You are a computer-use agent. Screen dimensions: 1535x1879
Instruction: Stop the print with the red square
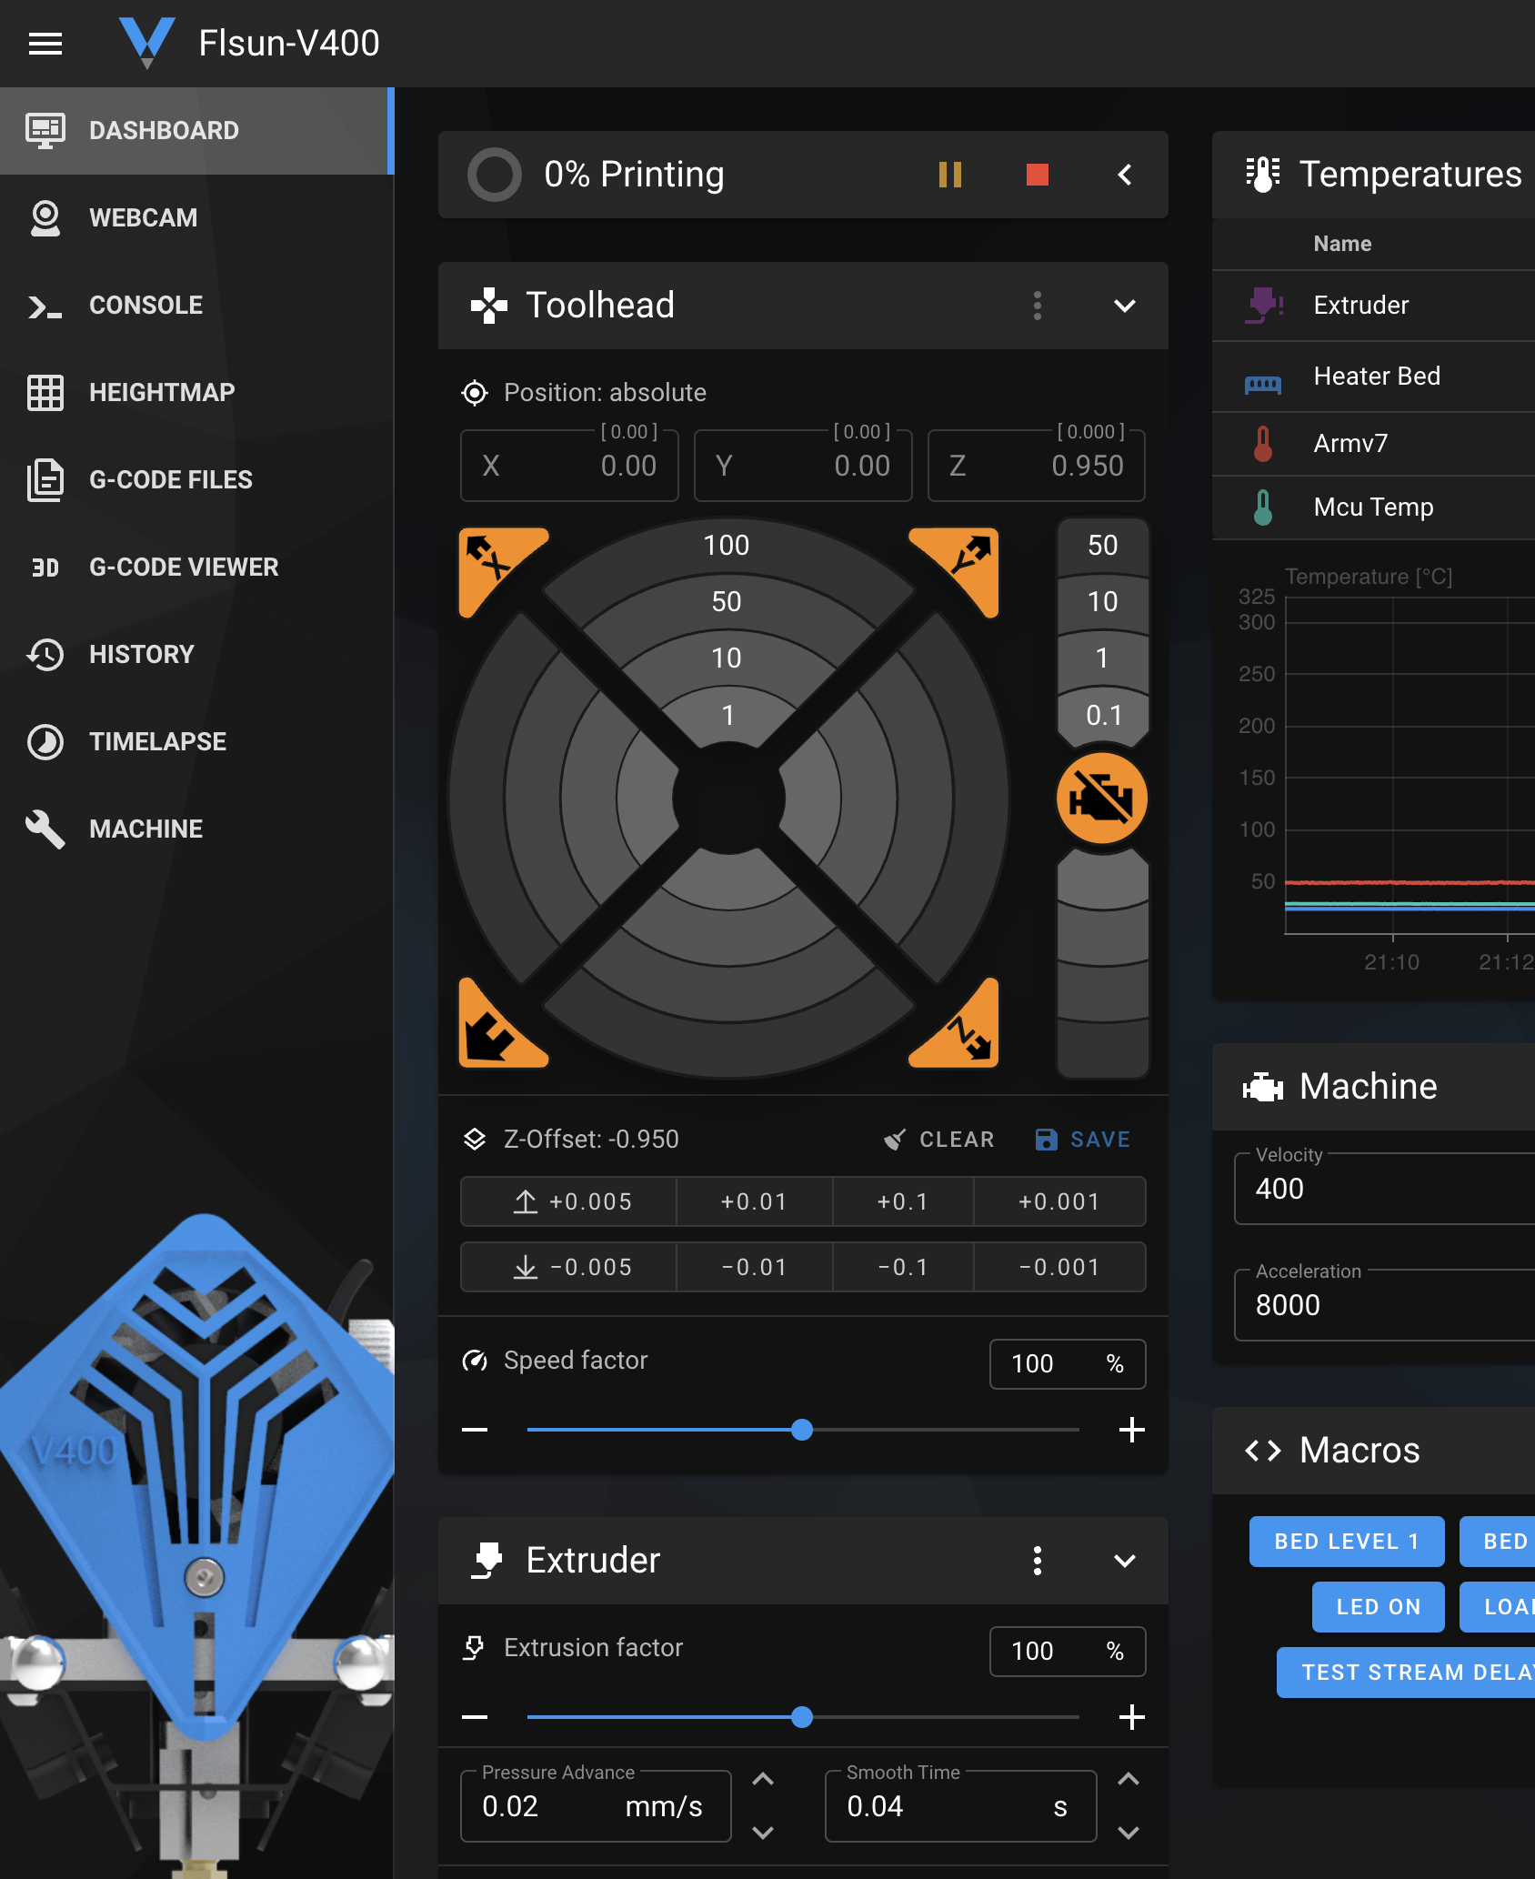pyautogui.click(x=1038, y=175)
